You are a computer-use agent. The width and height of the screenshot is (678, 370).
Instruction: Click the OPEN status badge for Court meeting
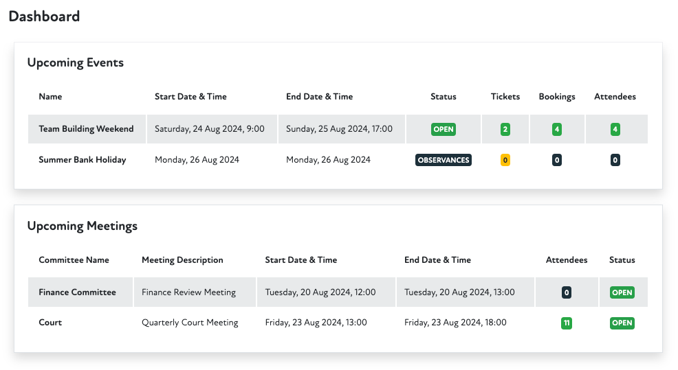click(x=622, y=323)
